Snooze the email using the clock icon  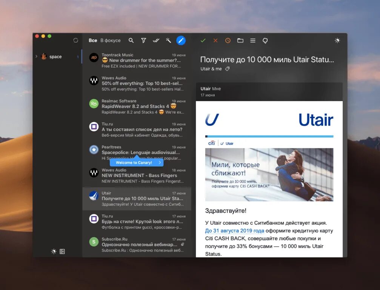pyautogui.click(x=228, y=40)
